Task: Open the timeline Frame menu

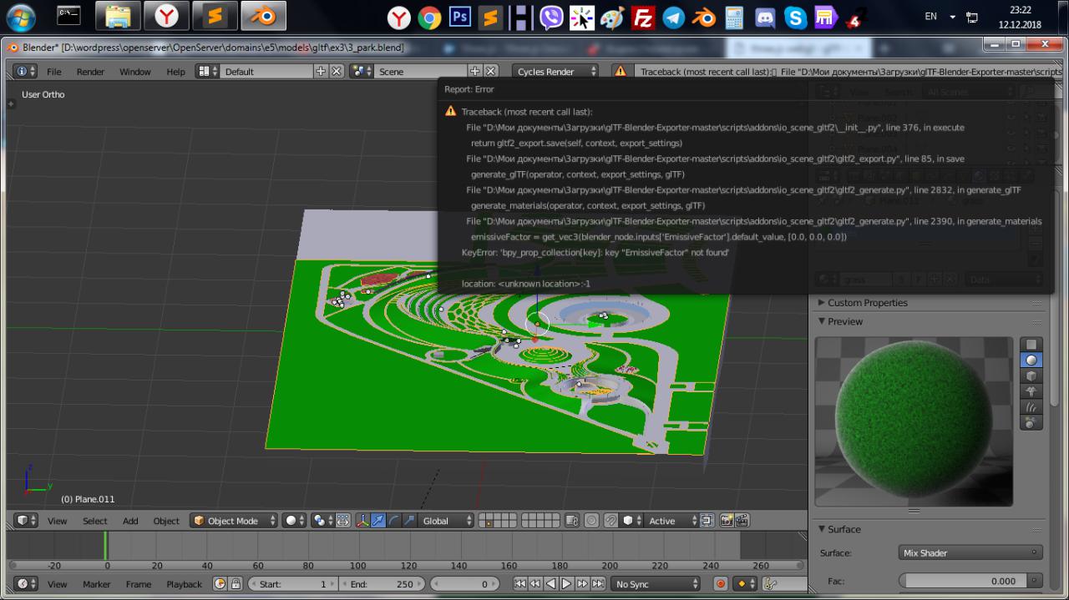Action: pyautogui.click(x=139, y=584)
